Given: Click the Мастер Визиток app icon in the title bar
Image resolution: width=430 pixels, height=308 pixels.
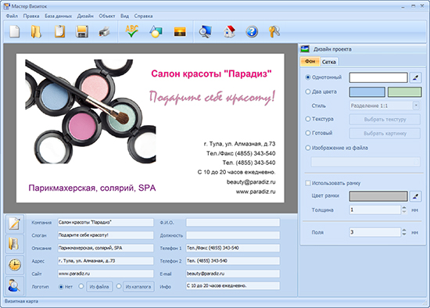Looking at the screenshot, I should coord(7,6).
